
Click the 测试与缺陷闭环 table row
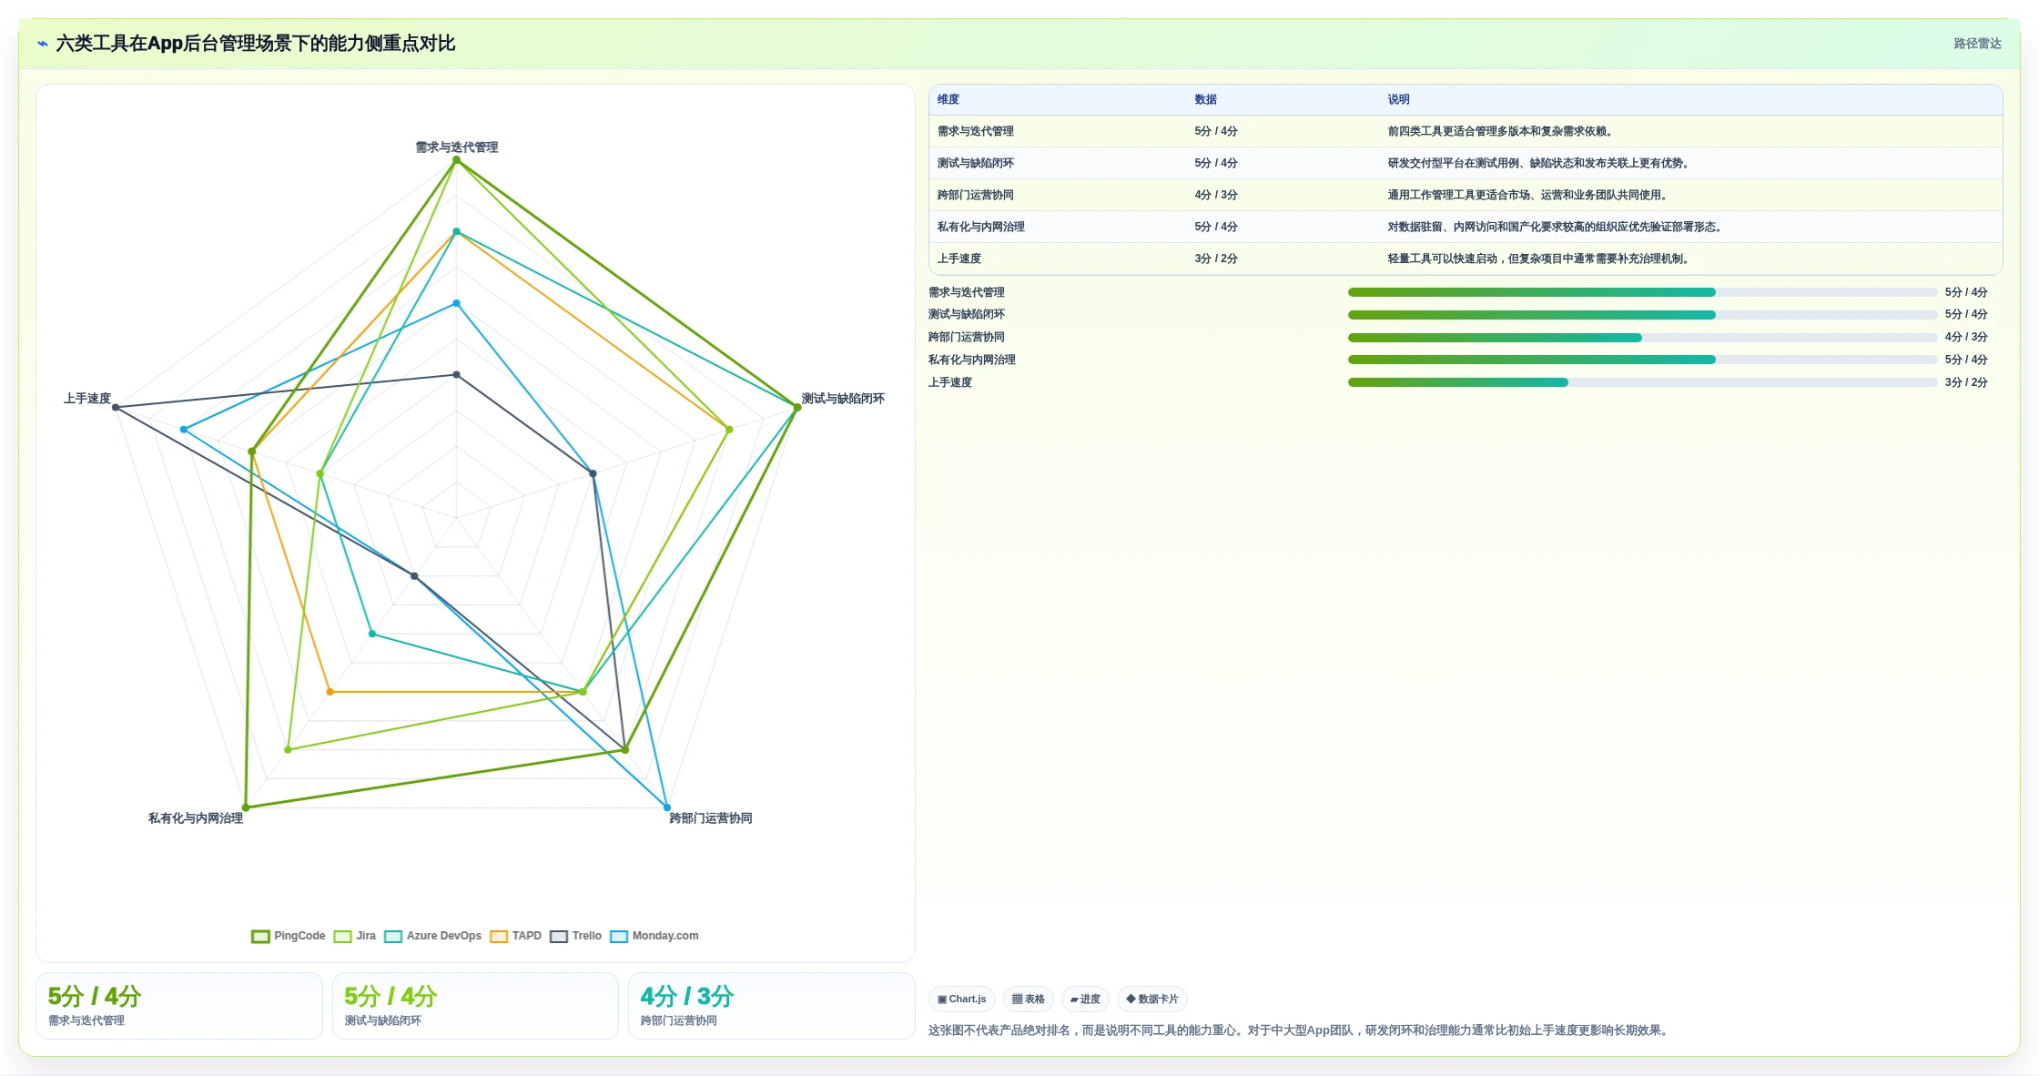[x=1466, y=163]
